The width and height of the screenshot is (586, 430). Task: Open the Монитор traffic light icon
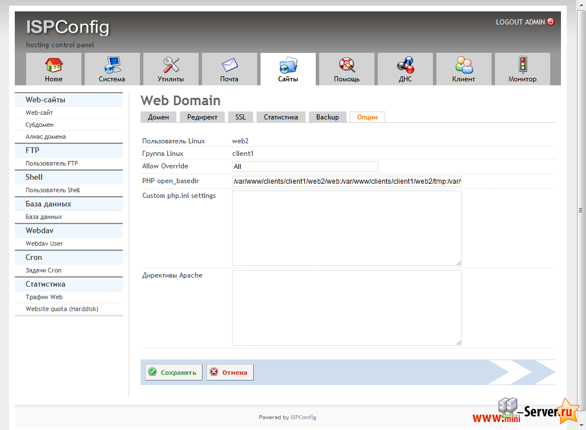coord(522,64)
